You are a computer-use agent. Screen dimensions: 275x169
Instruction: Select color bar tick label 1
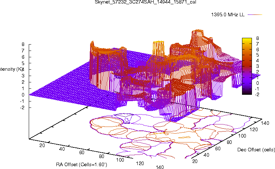tap(258, 77)
